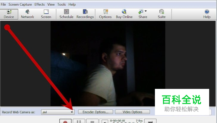
Task: Open the Help menu
Action: coord(72,4)
